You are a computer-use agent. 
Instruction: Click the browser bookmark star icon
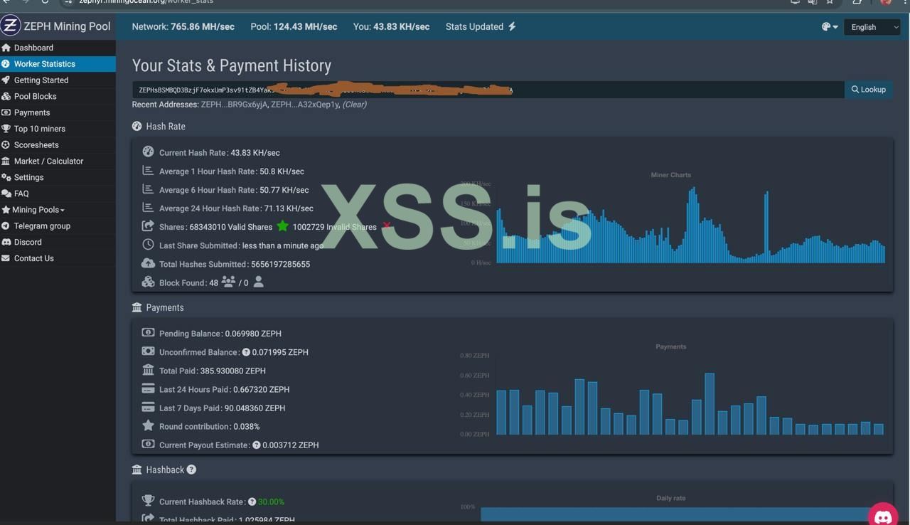pyautogui.click(x=830, y=2)
